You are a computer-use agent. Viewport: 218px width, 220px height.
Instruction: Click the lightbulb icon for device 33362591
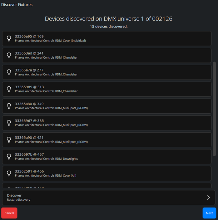coord(9,173)
